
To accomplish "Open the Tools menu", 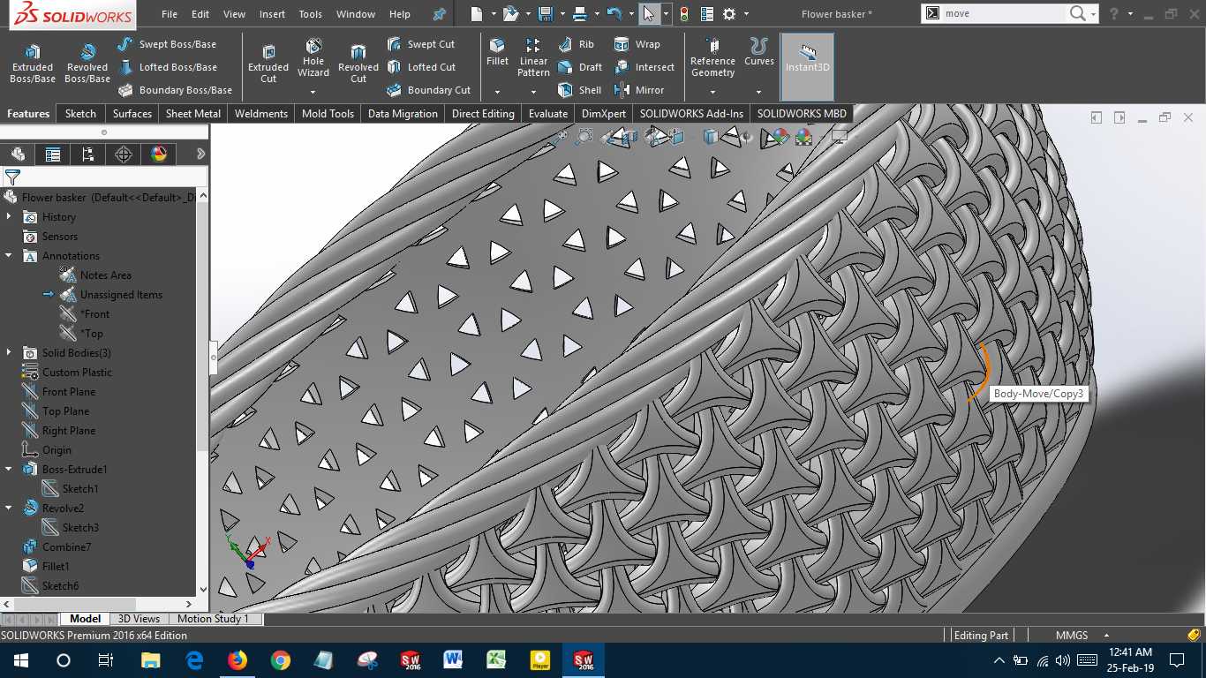I will tap(311, 14).
